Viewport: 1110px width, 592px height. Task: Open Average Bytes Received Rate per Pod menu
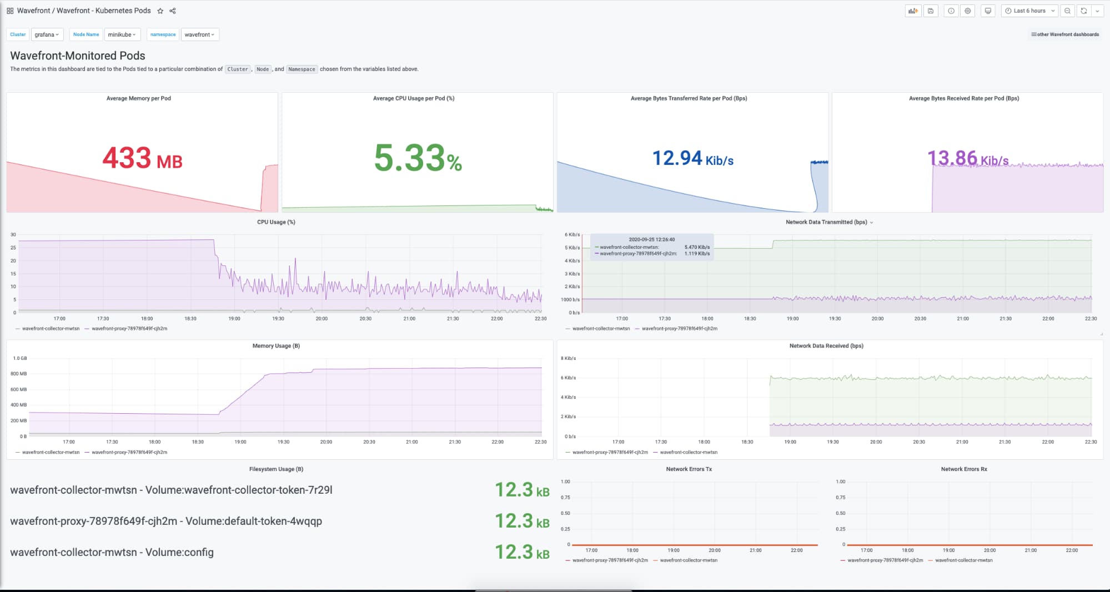click(964, 98)
